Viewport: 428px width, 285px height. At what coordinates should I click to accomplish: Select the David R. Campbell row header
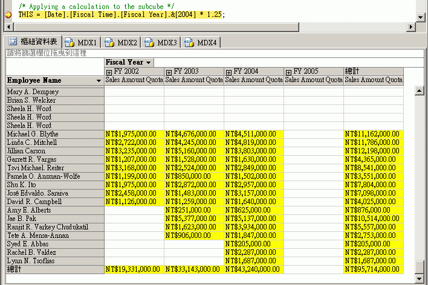point(55,202)
